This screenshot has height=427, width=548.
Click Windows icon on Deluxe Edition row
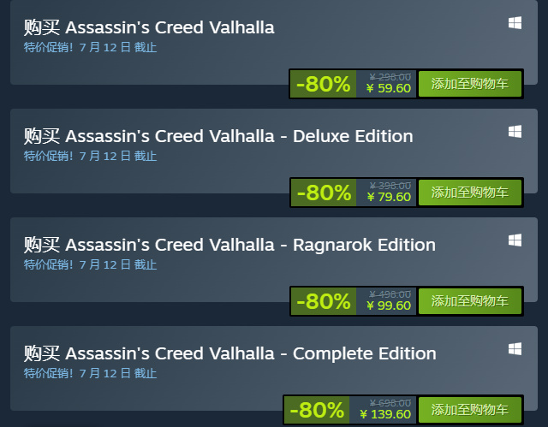515,132
